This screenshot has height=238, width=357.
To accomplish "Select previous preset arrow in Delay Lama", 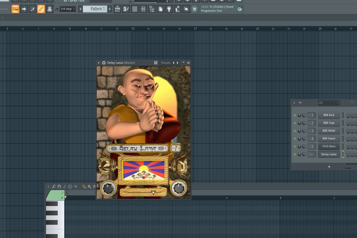I will (174, 63).
